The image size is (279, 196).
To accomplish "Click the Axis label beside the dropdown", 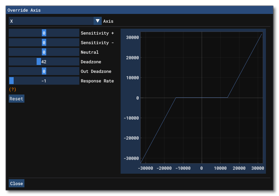I will (108, 21).
